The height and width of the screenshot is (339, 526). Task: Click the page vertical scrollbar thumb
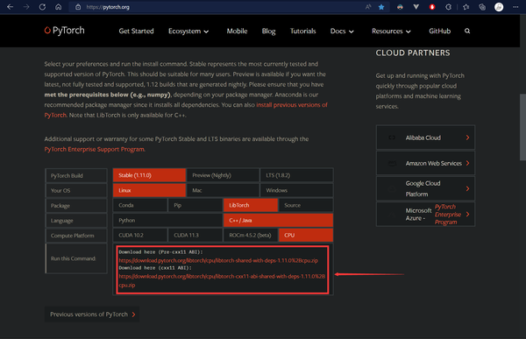pyautogui.click(x=522, y=127)
